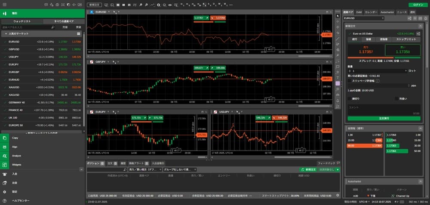
Task: Switch to the Autochartist tab
Action: pos(387,12)
